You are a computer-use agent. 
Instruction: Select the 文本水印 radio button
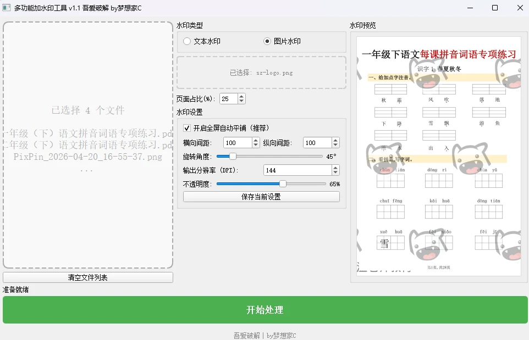tap(188, 41)
